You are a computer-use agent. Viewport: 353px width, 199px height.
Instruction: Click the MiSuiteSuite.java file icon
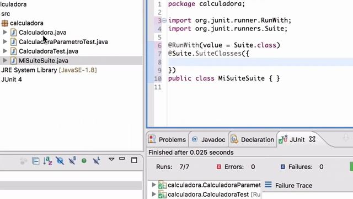click(x=13, y=61)
